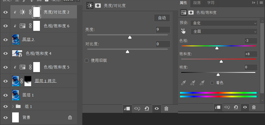Screen dimensions: 265x125
Task: Click the mask link icon on 图层 1 拷贝
Action: coord(22,81)
